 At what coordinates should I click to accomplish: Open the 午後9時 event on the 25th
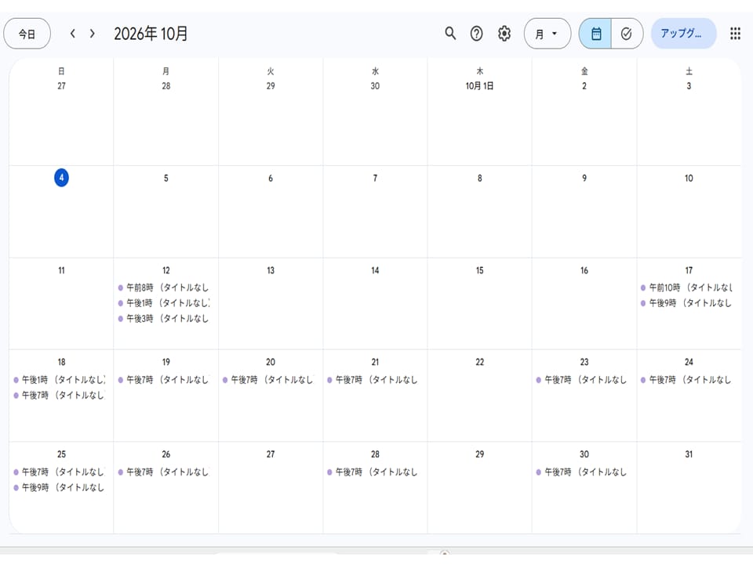tap(60, 487)
